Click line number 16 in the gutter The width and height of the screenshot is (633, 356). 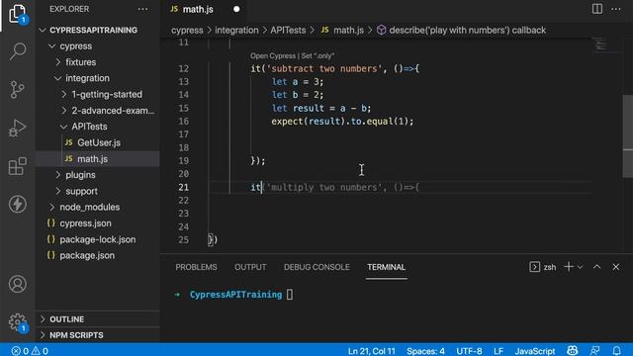point(183,121)
